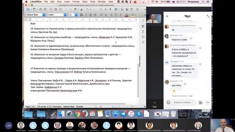Click the emoji smiley icon in chat
Image resolution: width=235 pixels, height=132 pixels.
[x=169, y=102]
